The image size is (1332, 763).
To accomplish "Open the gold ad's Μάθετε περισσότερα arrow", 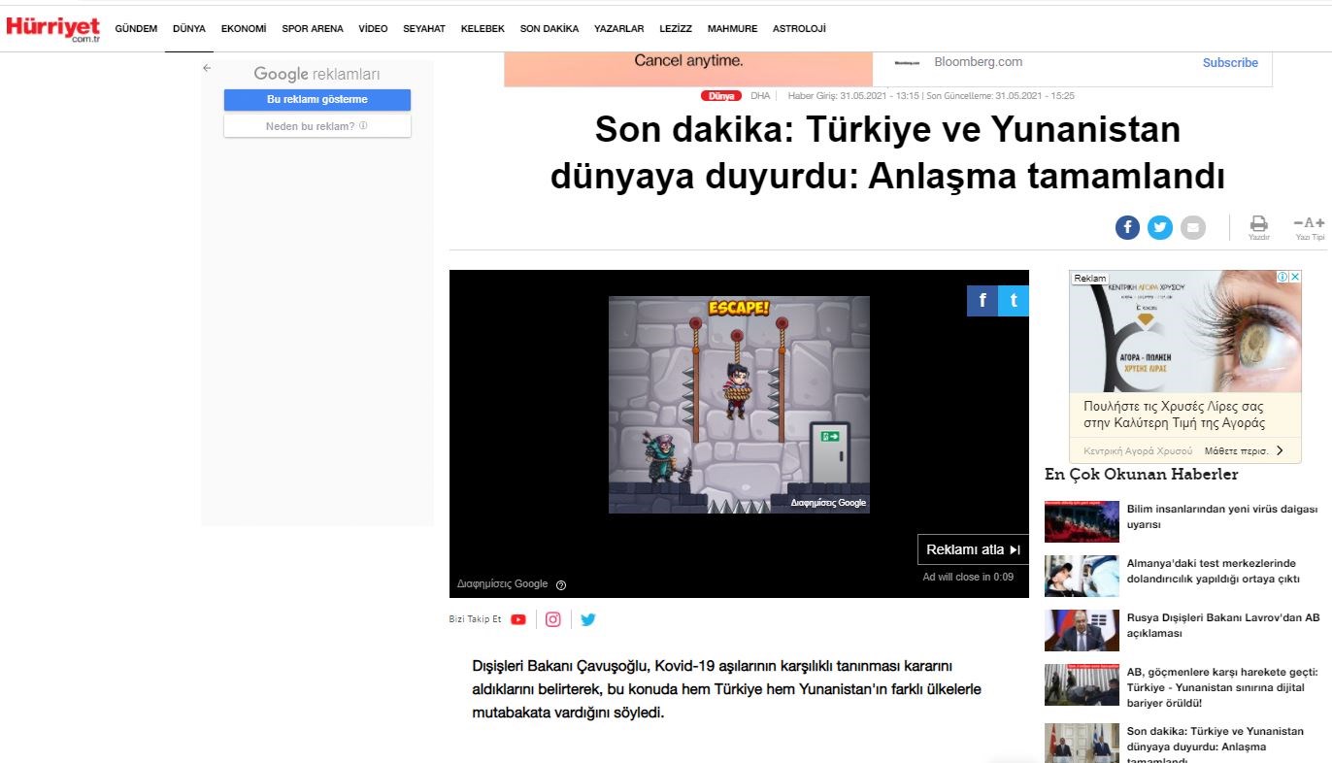I will [1280, 450].
